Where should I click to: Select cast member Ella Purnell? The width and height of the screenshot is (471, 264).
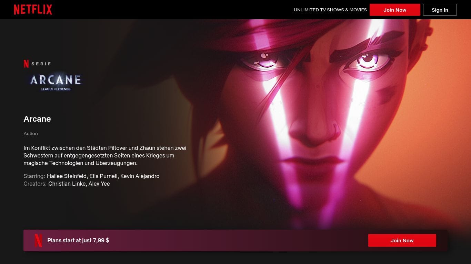pyautogui.click(x=103, y=176)
